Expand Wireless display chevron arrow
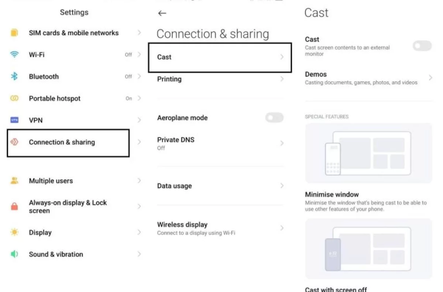 (282, 228)
